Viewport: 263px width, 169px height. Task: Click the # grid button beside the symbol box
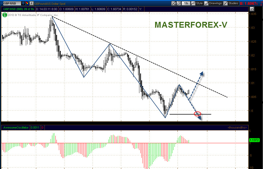tap(31, 3)
